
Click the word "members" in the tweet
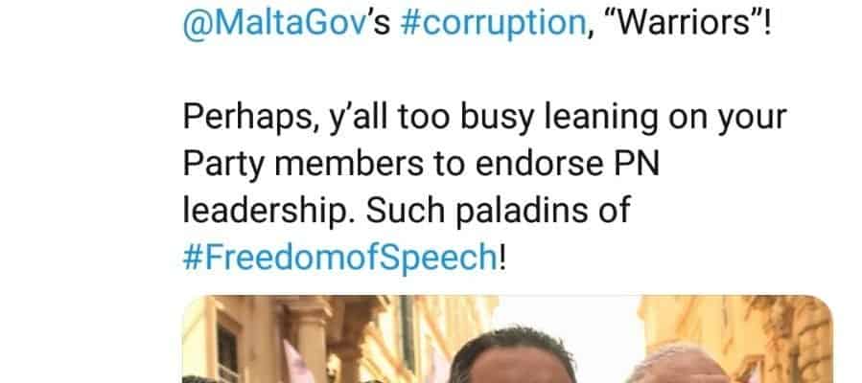pos(348,164)
